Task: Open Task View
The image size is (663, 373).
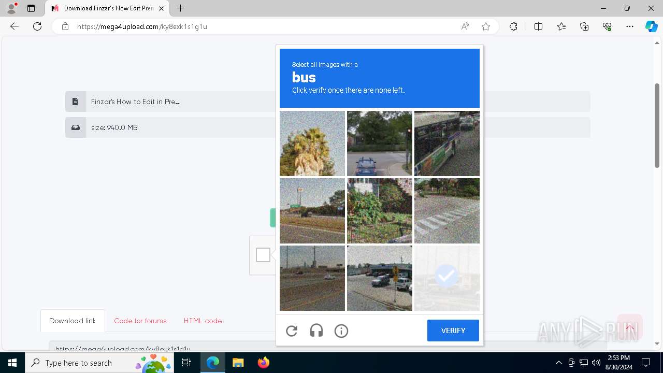Action: pos(186,363)
